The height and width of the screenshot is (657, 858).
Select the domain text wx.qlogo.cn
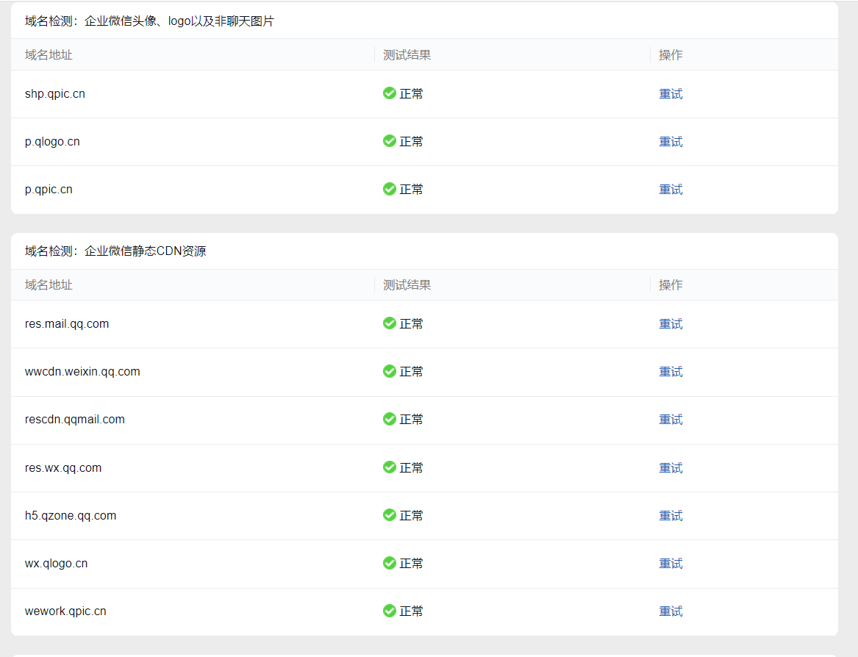tap(56, 564)
